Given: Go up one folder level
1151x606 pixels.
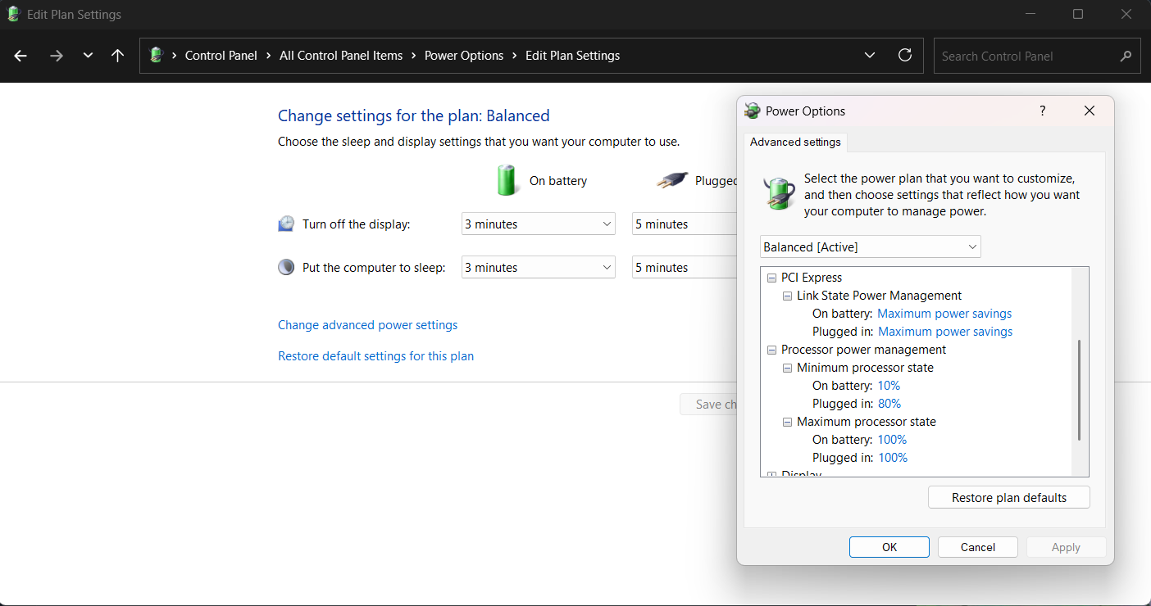Looking at the screenshot, I should [x=117, y=56].
